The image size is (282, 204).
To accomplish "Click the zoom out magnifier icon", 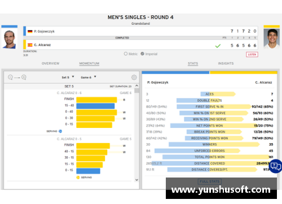I will pos(10,77).
